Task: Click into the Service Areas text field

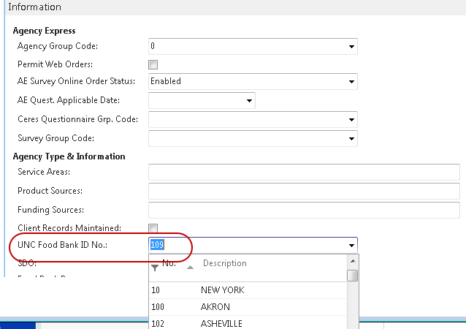Action: point(303,173)
